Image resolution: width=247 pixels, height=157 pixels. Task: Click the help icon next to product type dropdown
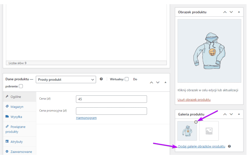point(101,79)
